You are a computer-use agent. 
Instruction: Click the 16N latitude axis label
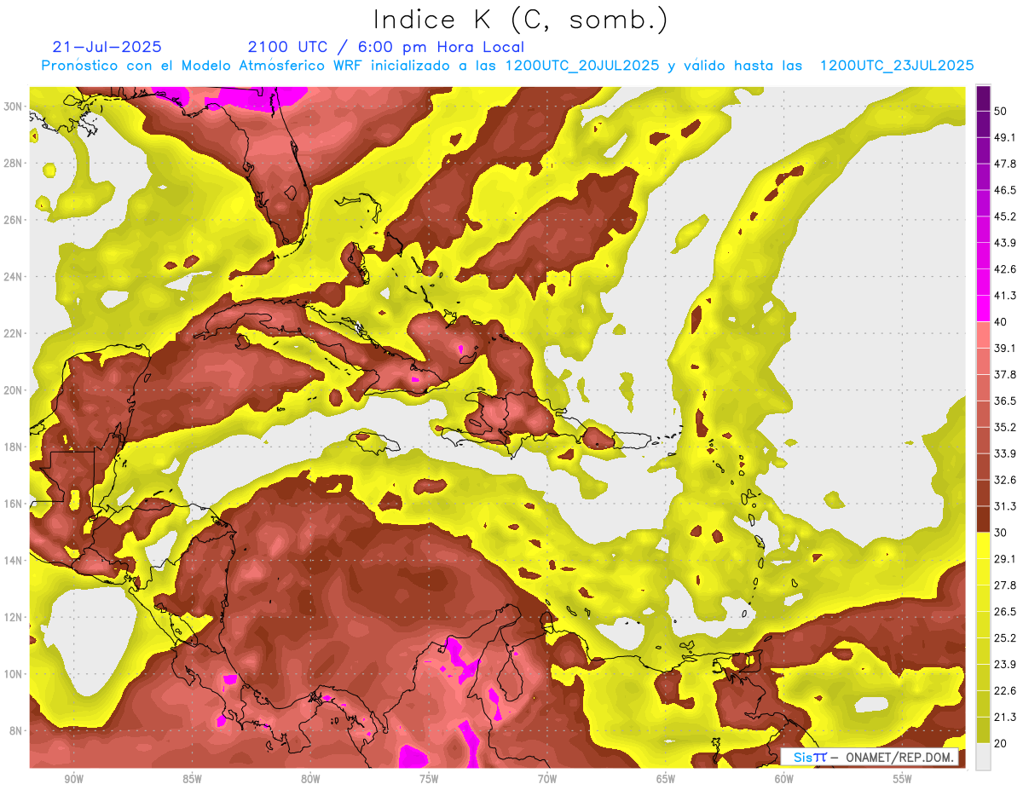click(x=14, y=504)
